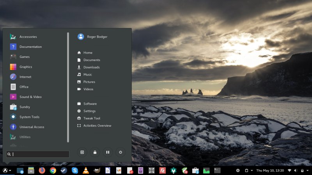The image size is (312, 175).
Task: Open FileZilla from the taskbar
Action: coord(163,170)
